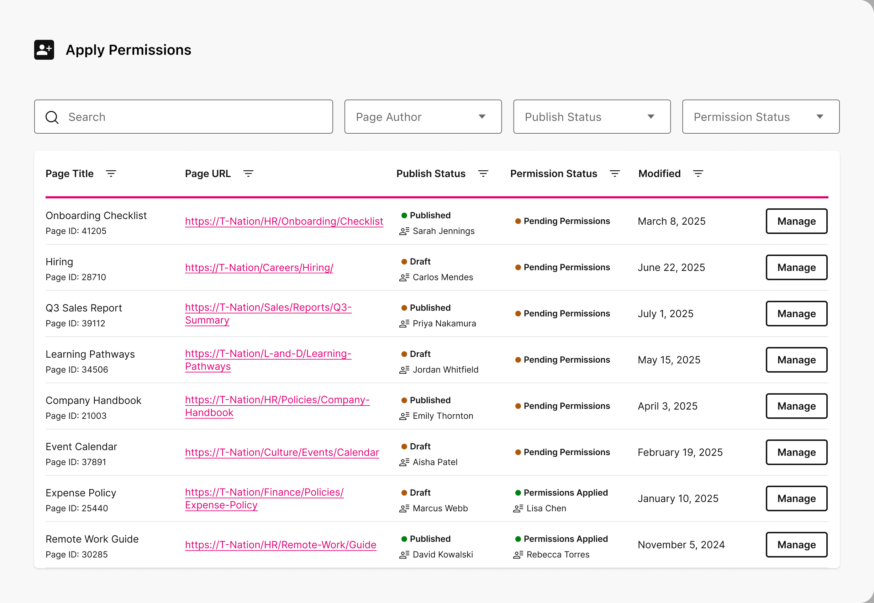Select the Q3 Sales Report title
The image size is (874, 603).
click(84, 308)
